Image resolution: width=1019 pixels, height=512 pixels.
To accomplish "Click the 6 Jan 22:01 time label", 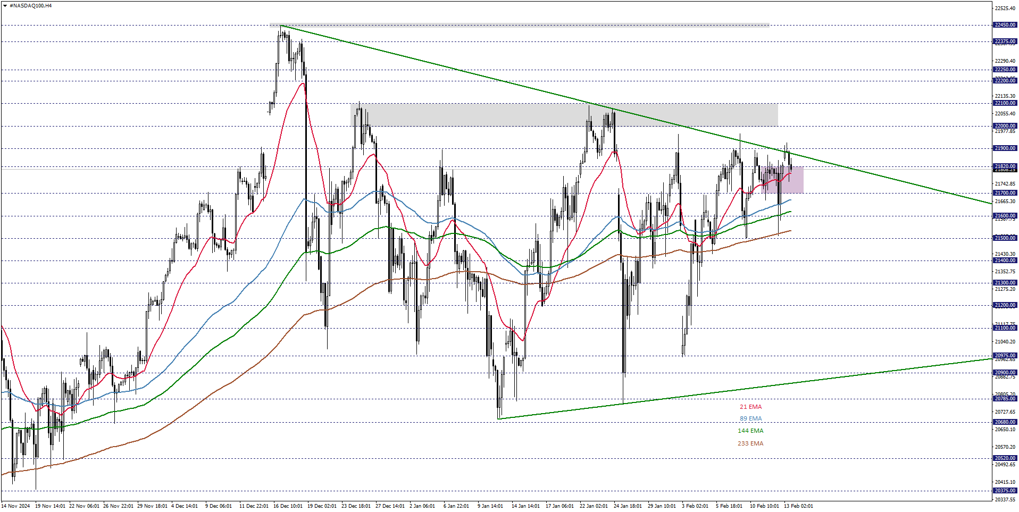I will (x=456, y=506).
